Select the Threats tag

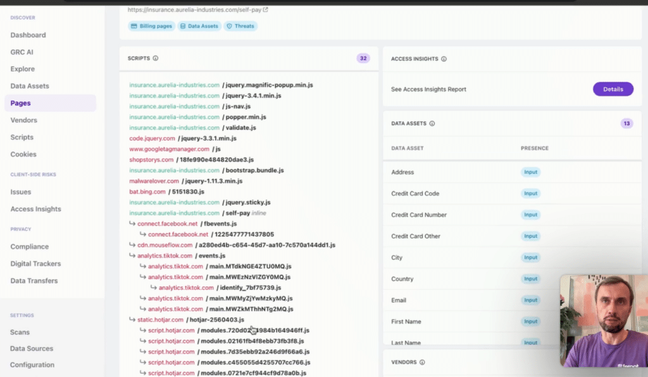240,26
